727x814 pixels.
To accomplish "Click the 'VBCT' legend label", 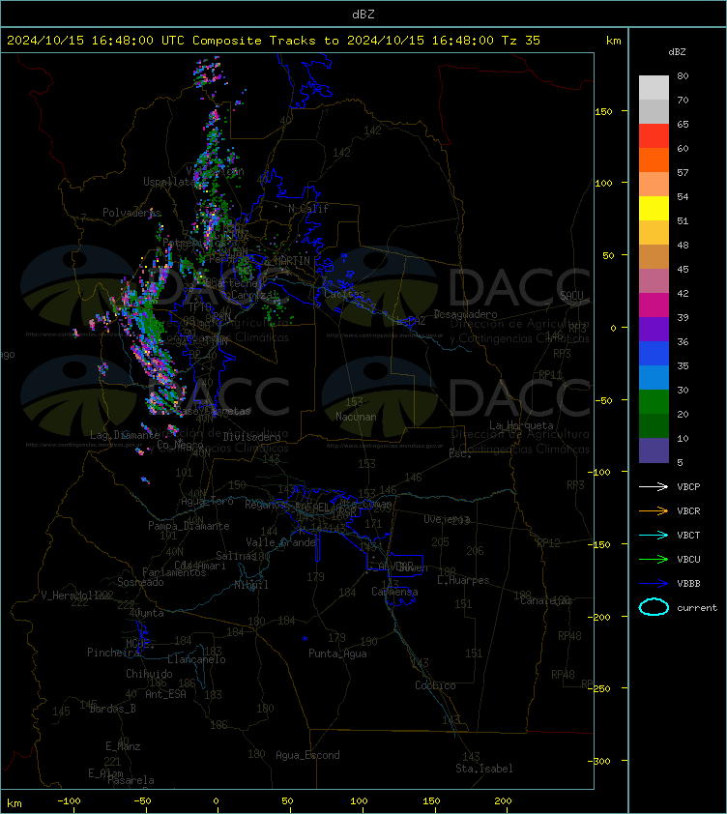I will 688,535.
